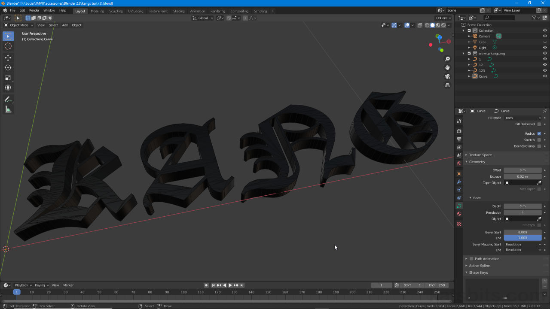Open the Render properties tab
The height and width of the screenshot is (309, 550).
tap(459, 131)
